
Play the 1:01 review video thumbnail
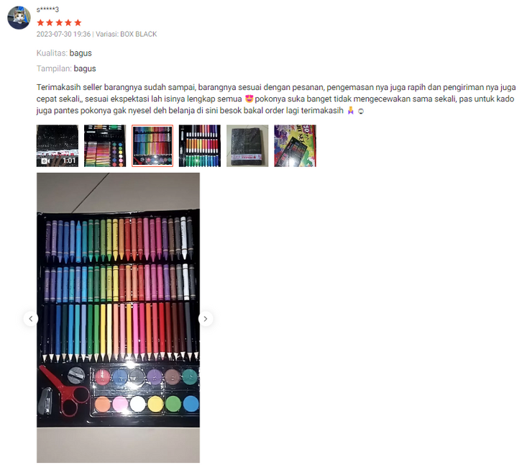point(58,145)
